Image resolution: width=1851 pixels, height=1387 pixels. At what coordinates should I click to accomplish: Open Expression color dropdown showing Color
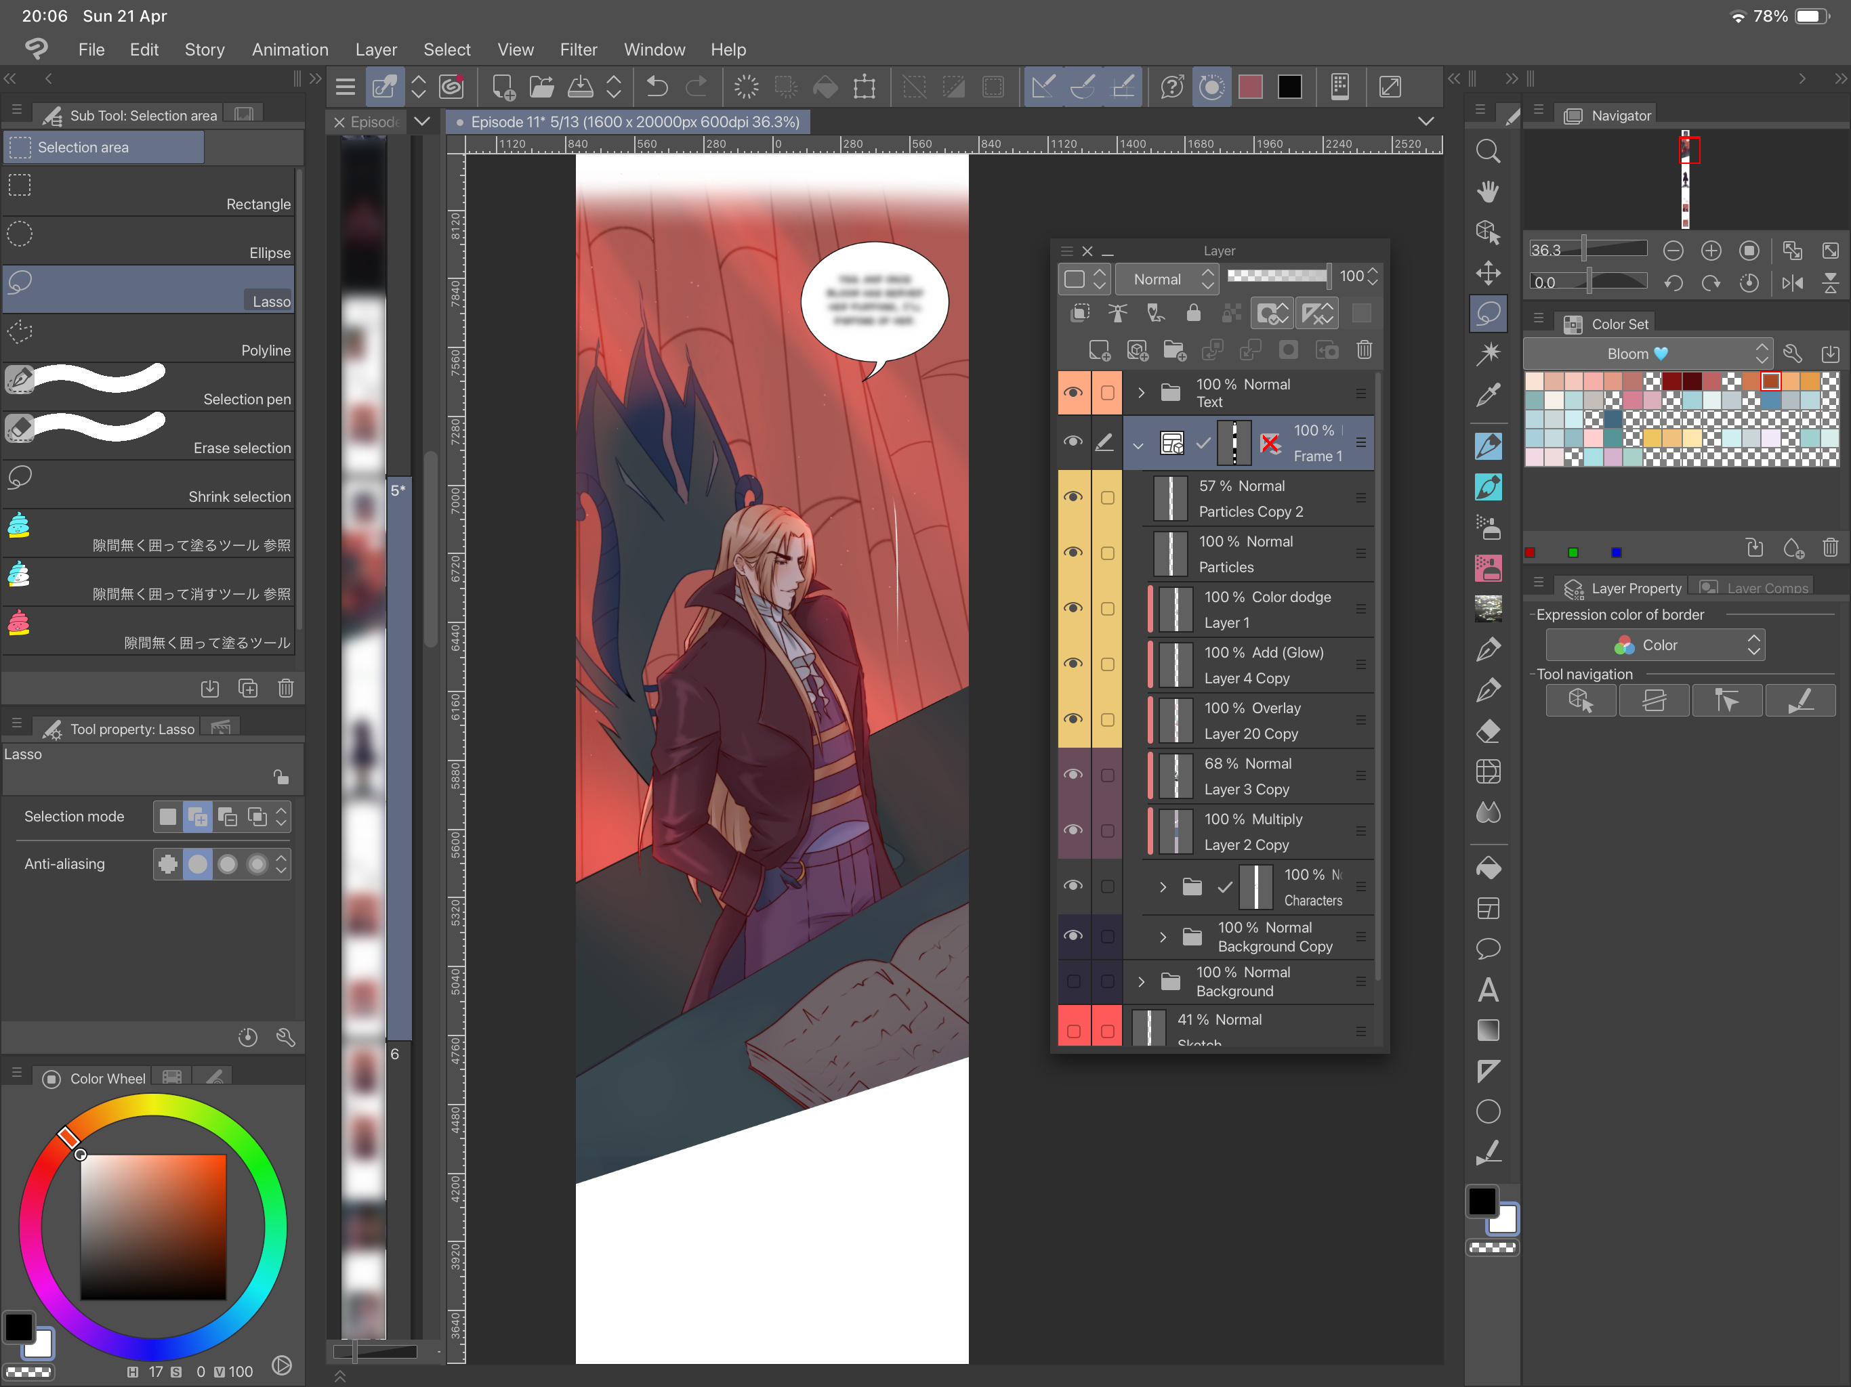coord(1655,645)
